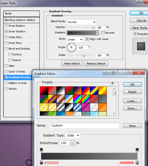This screenshot has width=148, height=166.
Task: Click the Scale value field
Action: click(101, 55)
